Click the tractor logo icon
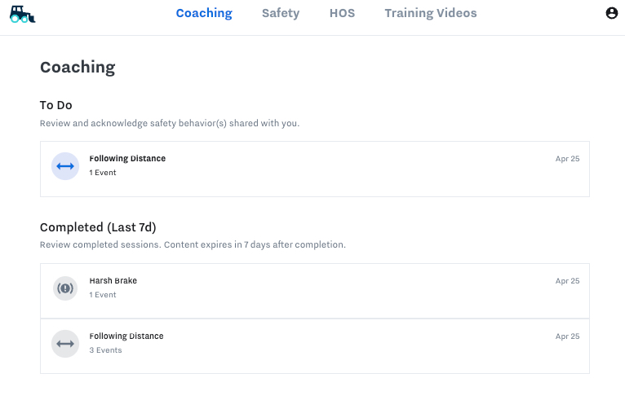This screenshot has height=400, width=625. [x=22, y=14]
